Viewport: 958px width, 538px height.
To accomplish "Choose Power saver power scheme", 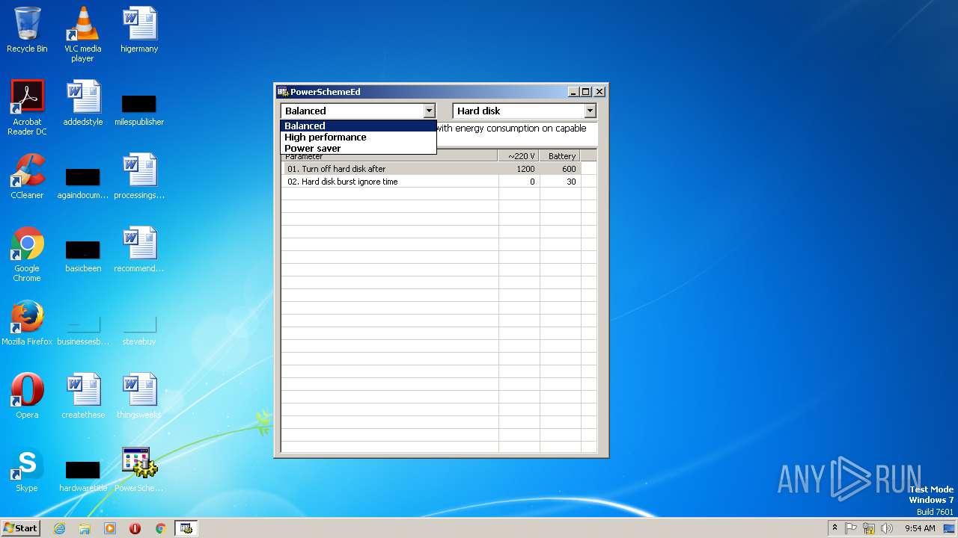I will click(358, 148).
